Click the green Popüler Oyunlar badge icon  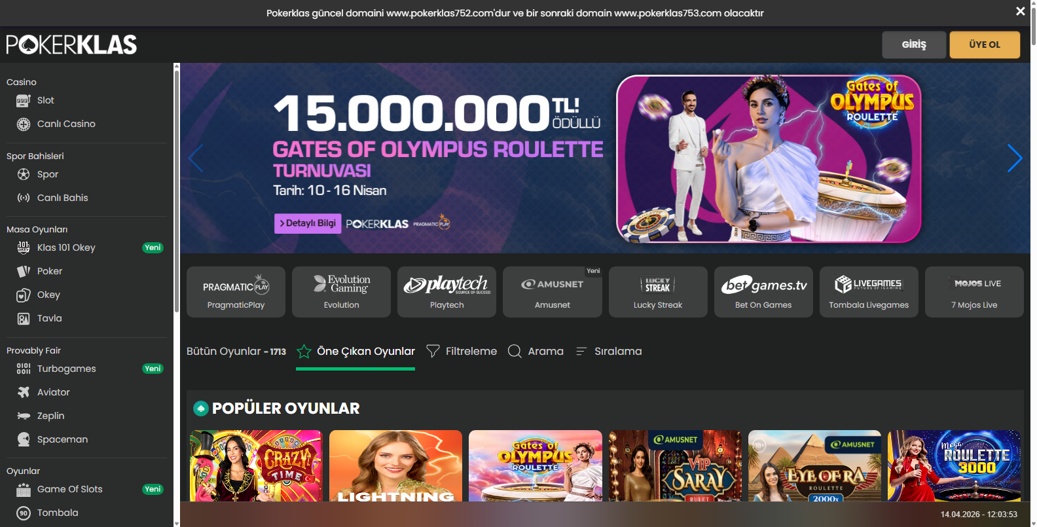pyautogui.click(x=201, y=409)
